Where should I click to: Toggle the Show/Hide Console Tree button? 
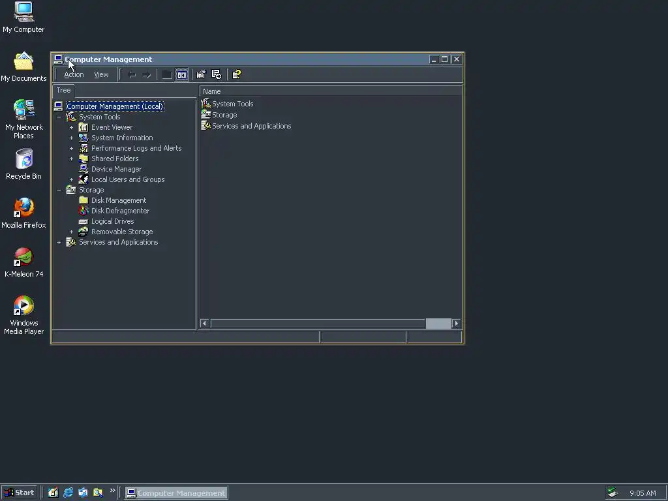pyautogui.click(x=182, y=75)
